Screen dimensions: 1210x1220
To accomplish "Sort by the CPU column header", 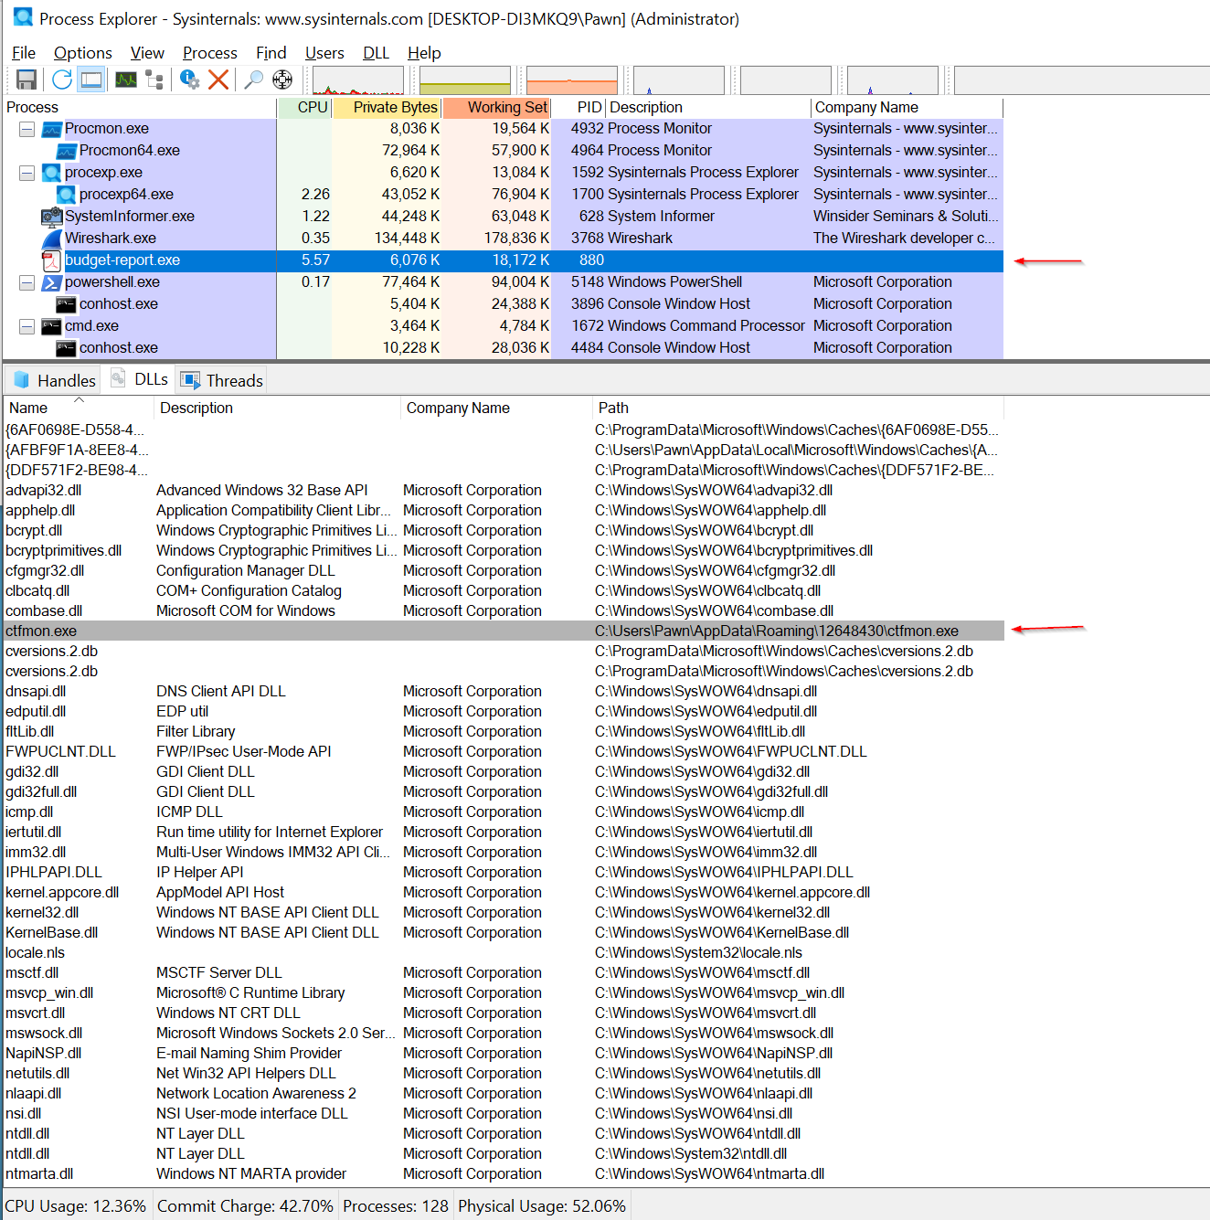I will click(x=304, y=108).
